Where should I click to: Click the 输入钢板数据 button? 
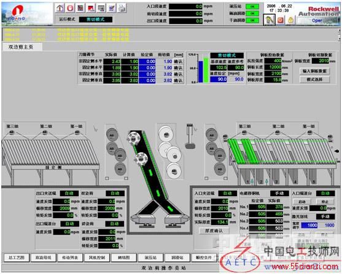pyautogui.click(x=314, y=71)
